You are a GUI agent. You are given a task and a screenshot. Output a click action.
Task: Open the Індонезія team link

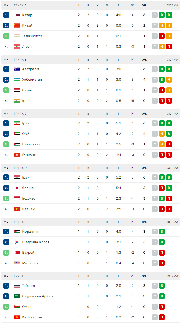coord(30,198)
